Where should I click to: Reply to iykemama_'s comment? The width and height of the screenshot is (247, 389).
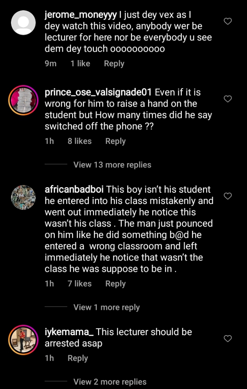[78, 358]
